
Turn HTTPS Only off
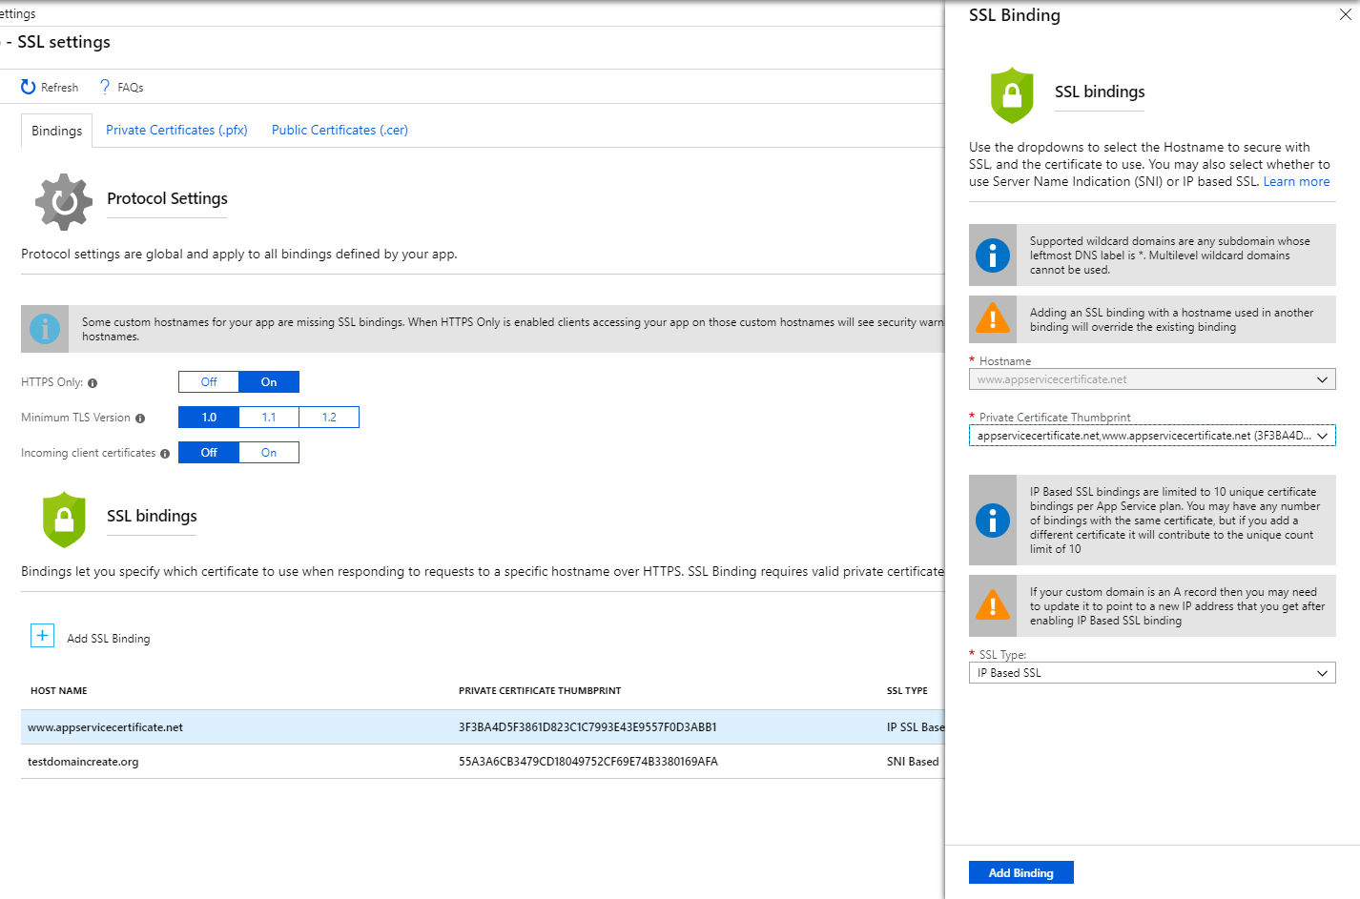click(209, 382)
